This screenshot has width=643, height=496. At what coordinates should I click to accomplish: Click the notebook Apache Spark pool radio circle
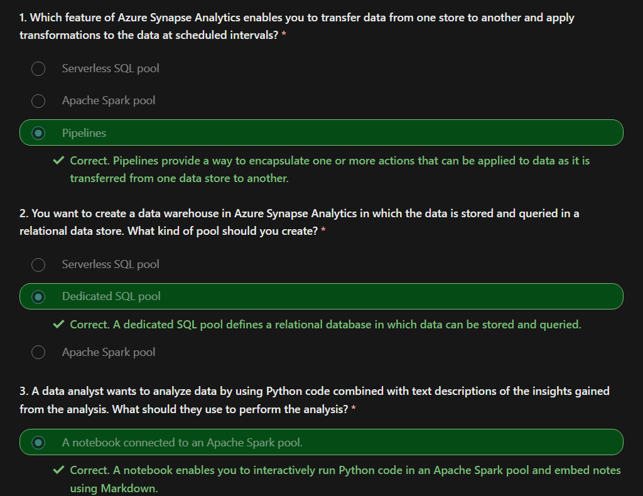point(38,442)
